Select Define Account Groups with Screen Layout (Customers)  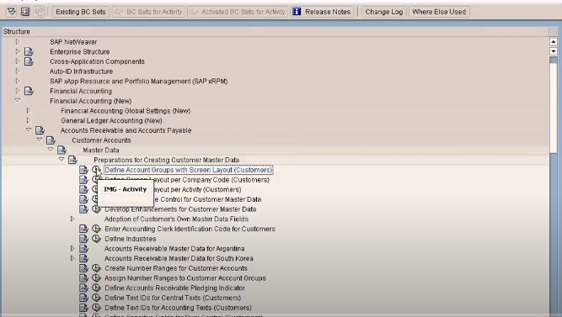coord(189,170)
